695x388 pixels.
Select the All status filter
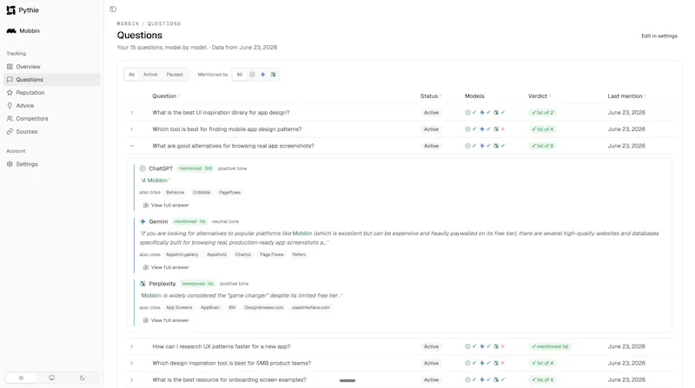pyautogui.click(x=132, y=75)
